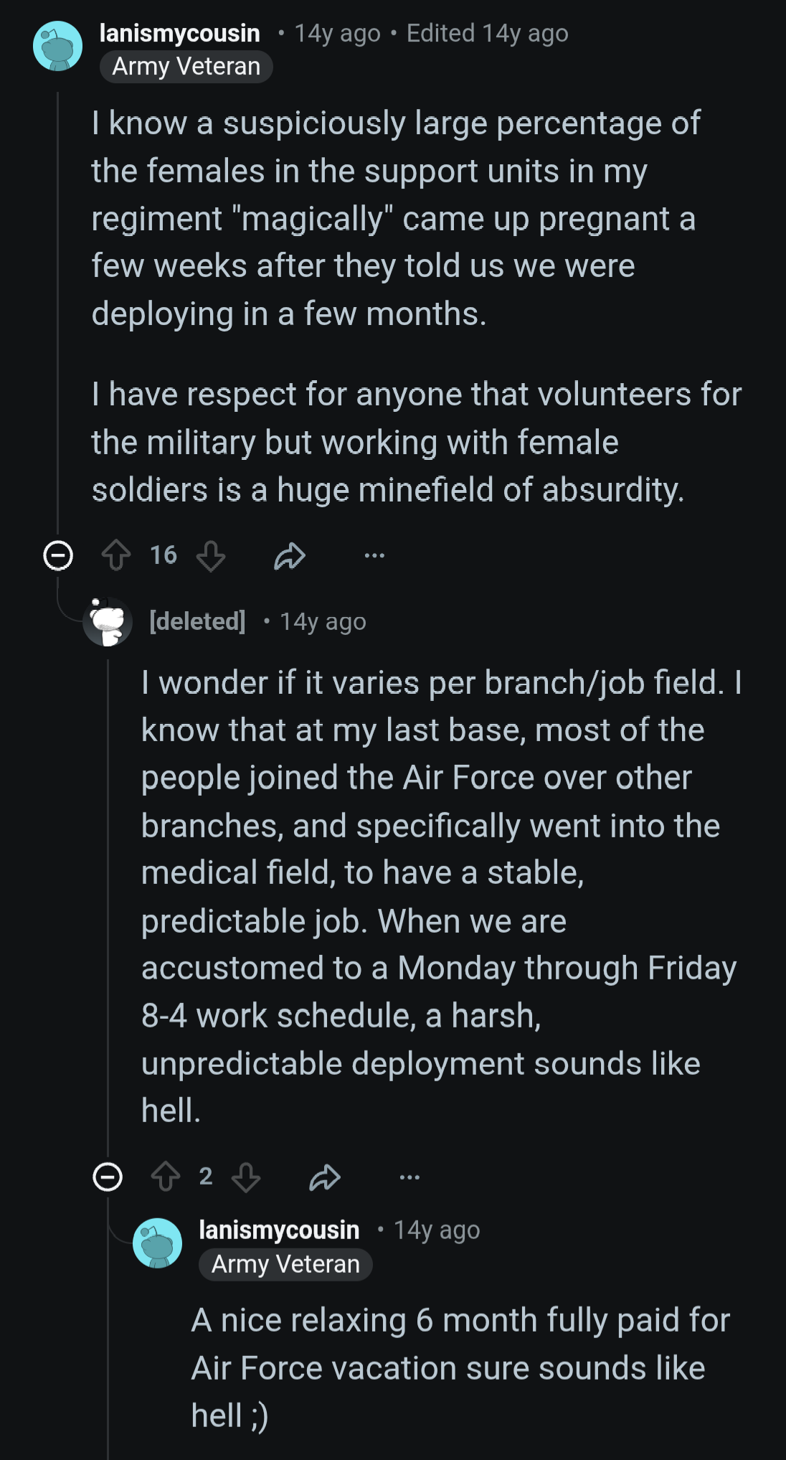Image resolution: width=786 pixels, height=1460 pixels.
Task: Tap the vote score 16 on top comment
Action: pos(164,555)
